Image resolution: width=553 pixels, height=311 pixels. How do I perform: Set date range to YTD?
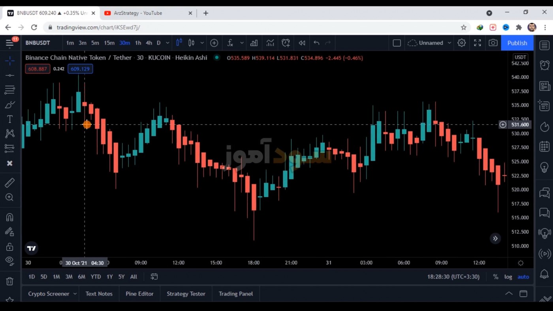[x=96, y=277]
